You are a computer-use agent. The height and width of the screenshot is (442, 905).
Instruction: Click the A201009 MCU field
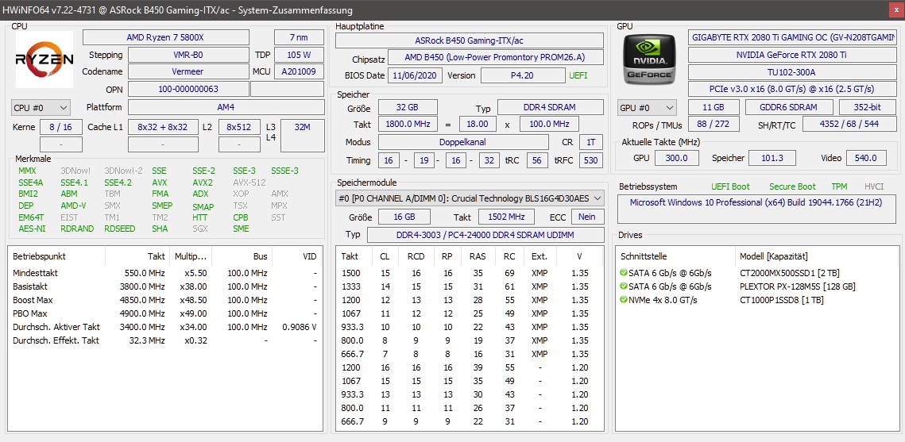pyautogui.click(x=299, y=72)
